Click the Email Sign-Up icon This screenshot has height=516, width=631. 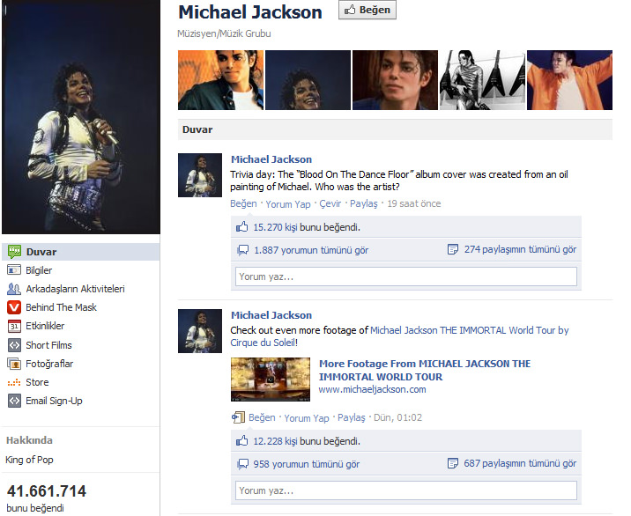click(14, 401)
